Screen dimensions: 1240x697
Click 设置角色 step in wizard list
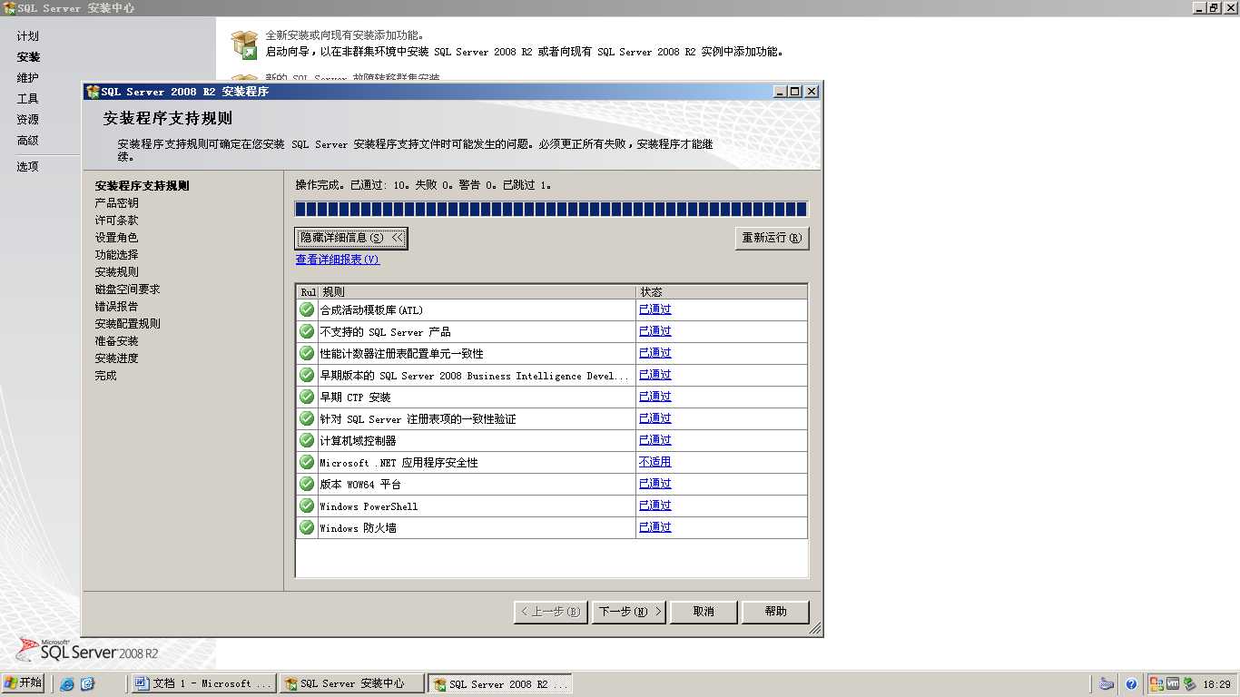click(117, 238)
